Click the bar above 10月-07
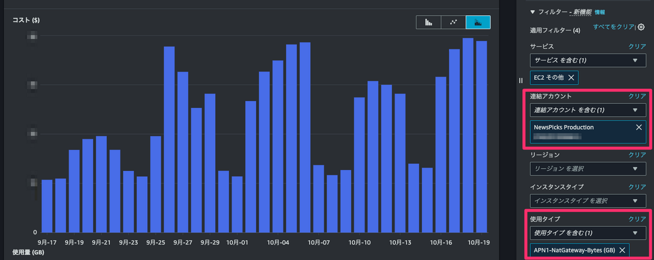Image resolution: width=654 pixels, height=260 pixels. coord(319,198)
